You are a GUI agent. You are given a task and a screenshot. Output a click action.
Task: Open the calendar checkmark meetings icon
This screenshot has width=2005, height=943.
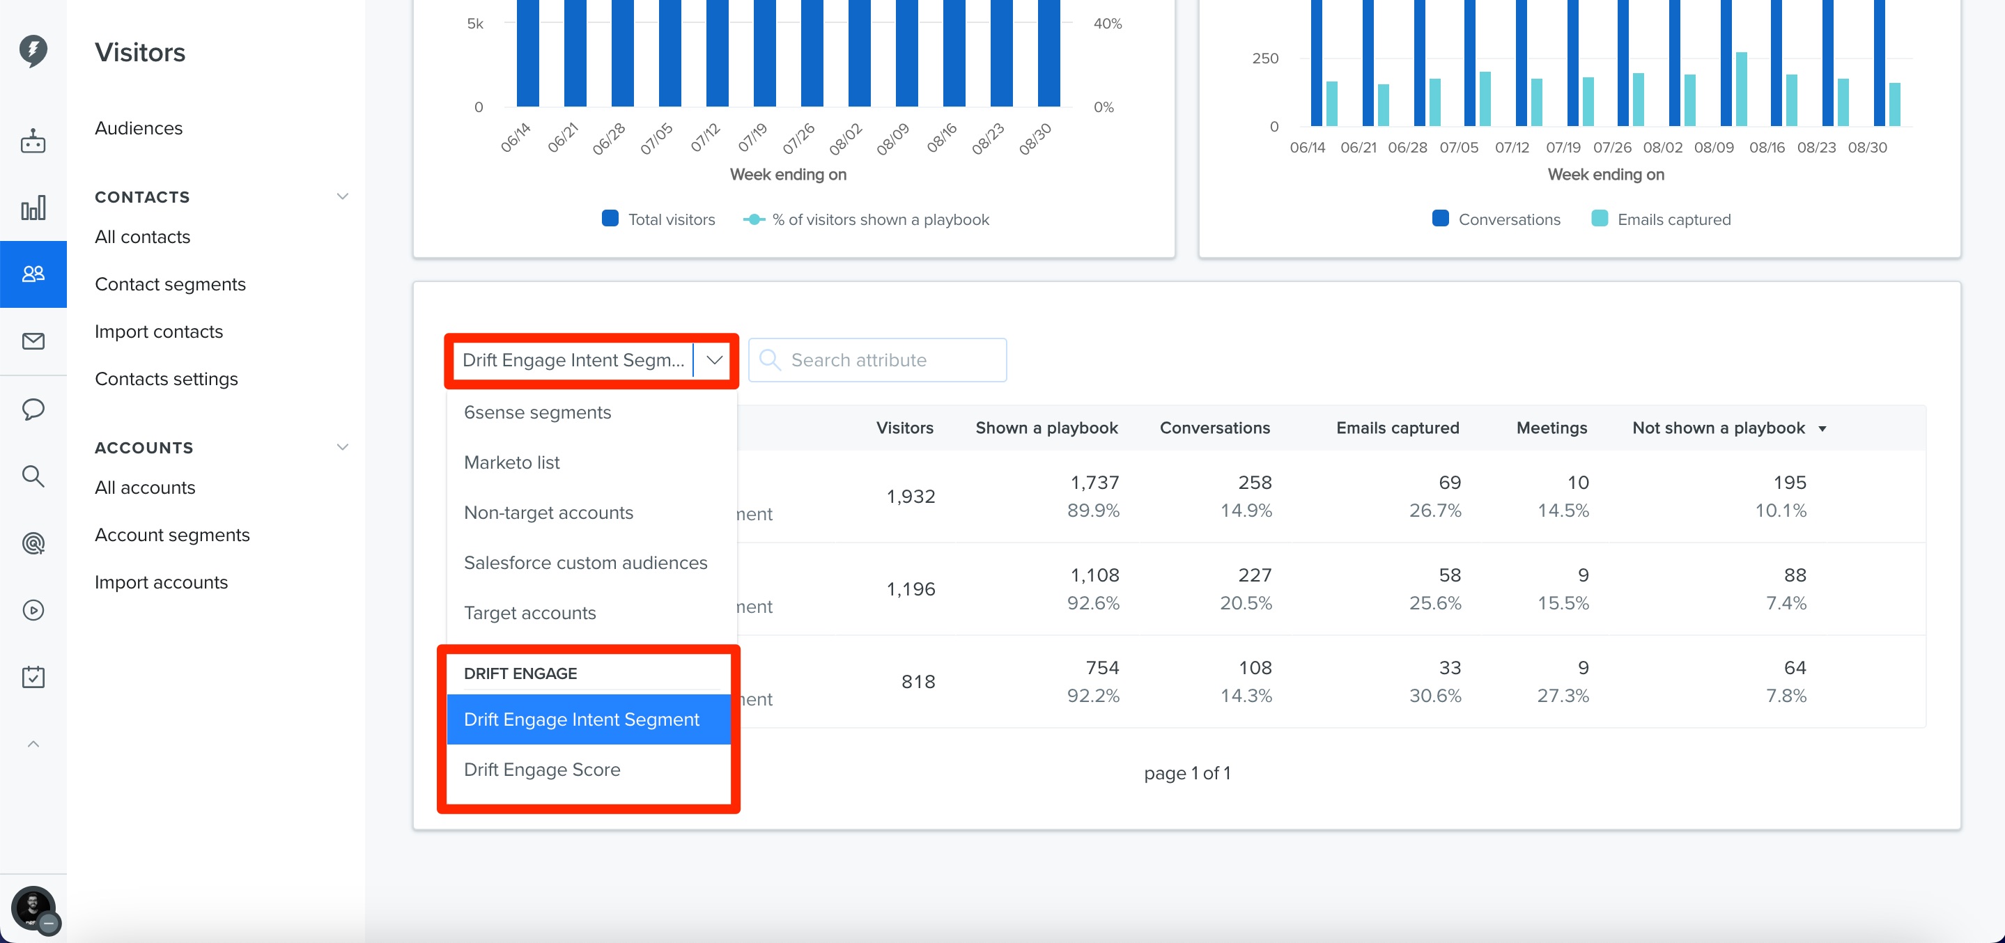click(x=33, y=677)
